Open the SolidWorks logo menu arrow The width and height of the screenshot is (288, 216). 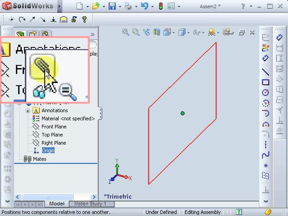click(59, 6)
